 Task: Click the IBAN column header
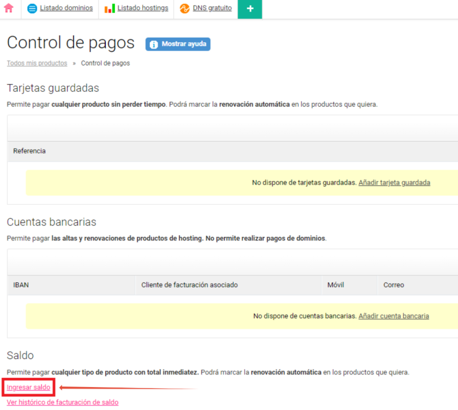click(x=21, y=285)
